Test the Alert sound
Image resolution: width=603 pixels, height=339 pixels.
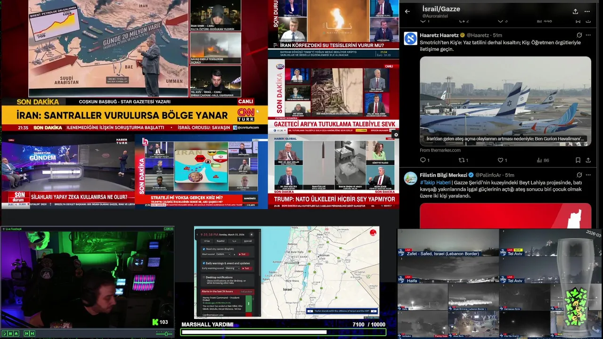click(243, 254)
